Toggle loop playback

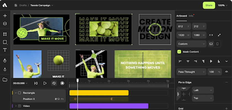[54, 83]
